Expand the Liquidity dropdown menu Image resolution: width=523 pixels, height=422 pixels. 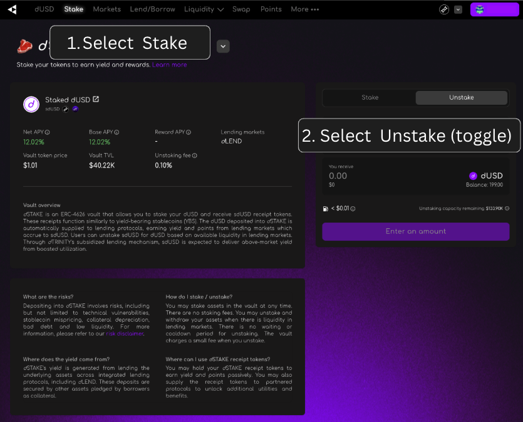tap(204, 9)
